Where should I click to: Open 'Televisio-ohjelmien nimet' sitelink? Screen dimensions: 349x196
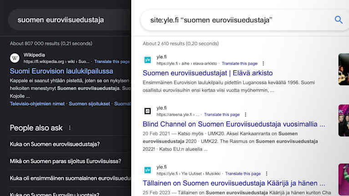[37, 104]
